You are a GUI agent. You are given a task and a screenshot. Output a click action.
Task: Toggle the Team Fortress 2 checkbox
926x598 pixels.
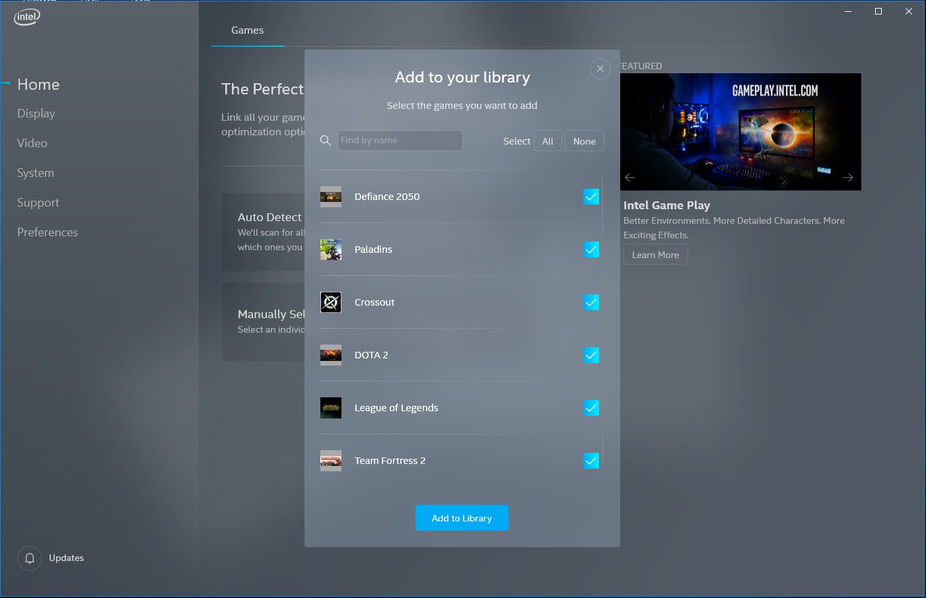(591, 461)
